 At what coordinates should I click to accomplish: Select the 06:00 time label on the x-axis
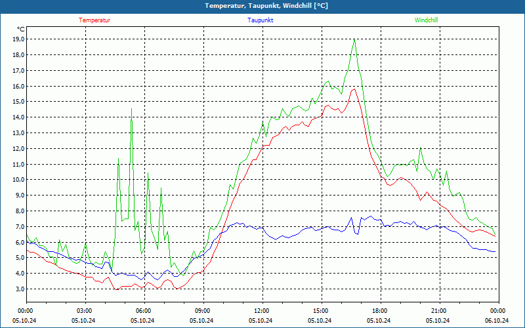pos(143,311)
